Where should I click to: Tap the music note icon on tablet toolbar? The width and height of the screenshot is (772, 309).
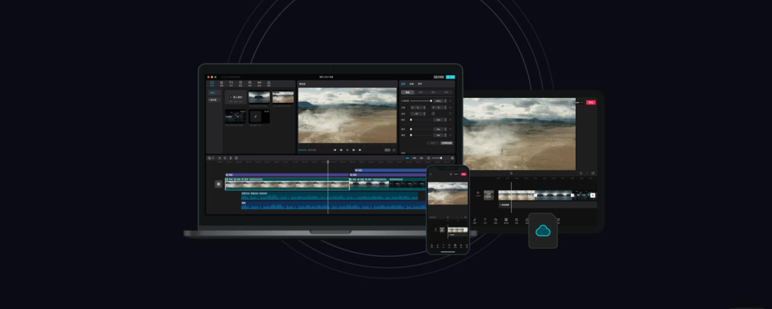pyautogui.click(x=475, y=220)
